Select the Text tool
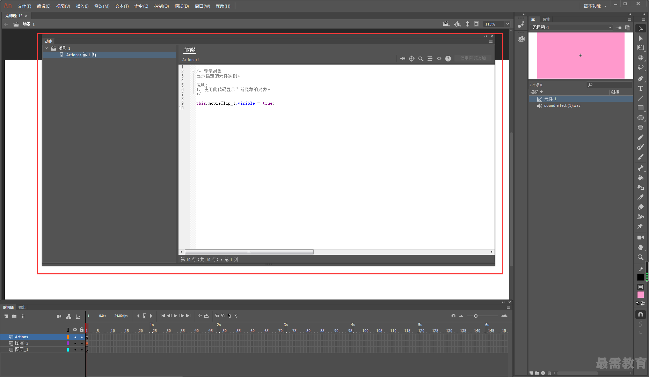The image size is (649, 377). click(x=641, y=88)
